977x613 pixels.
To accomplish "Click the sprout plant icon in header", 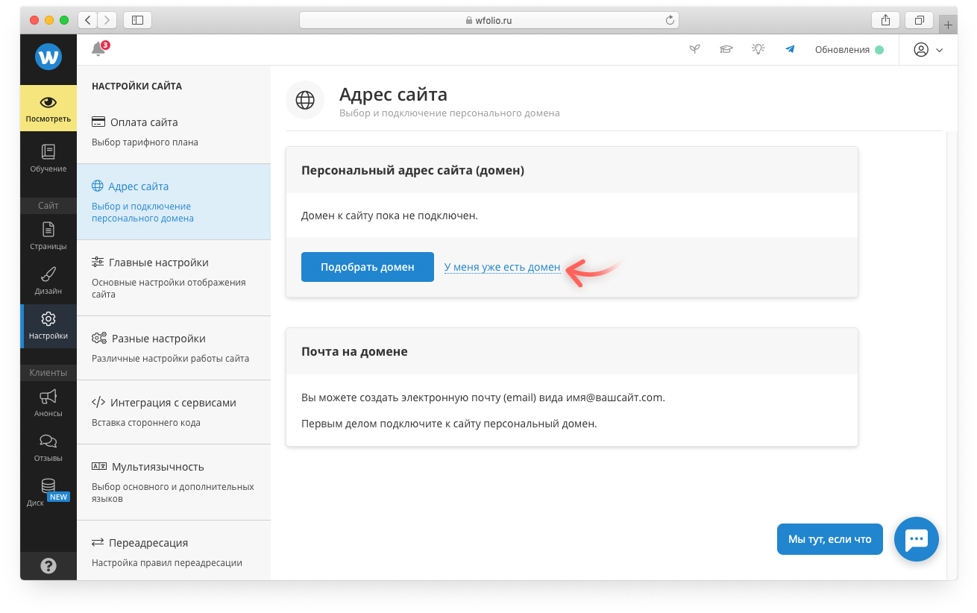I will 694,50.
